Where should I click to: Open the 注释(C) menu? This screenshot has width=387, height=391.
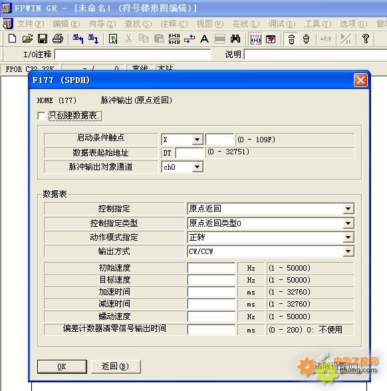(x=174, y=24)
